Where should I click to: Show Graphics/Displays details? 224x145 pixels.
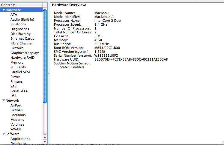(x=25, y=53)
